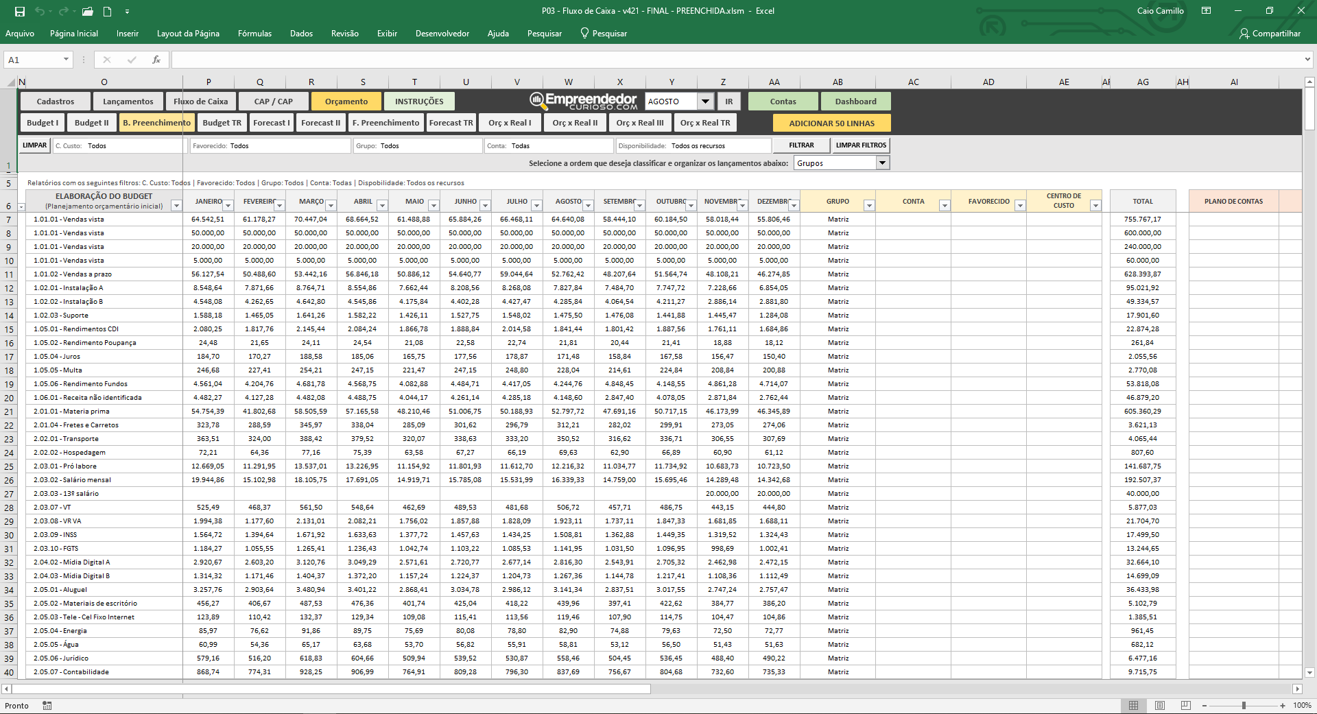Image resolution: width=1317 pixels, height=714 pixels.
Task: Click the formula bar cancel X icon
Action: (106, 60)
